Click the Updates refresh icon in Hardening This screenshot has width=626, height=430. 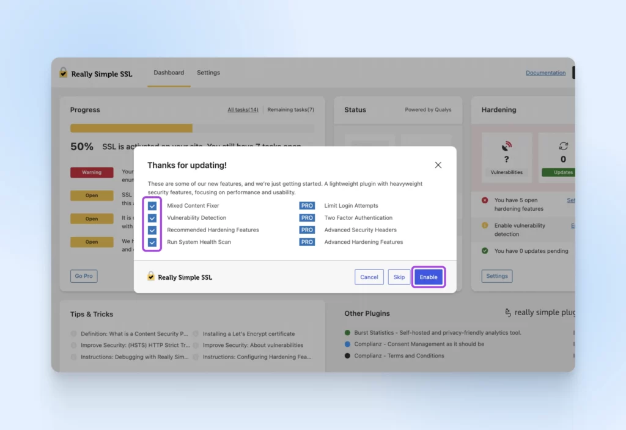(563, 146)
